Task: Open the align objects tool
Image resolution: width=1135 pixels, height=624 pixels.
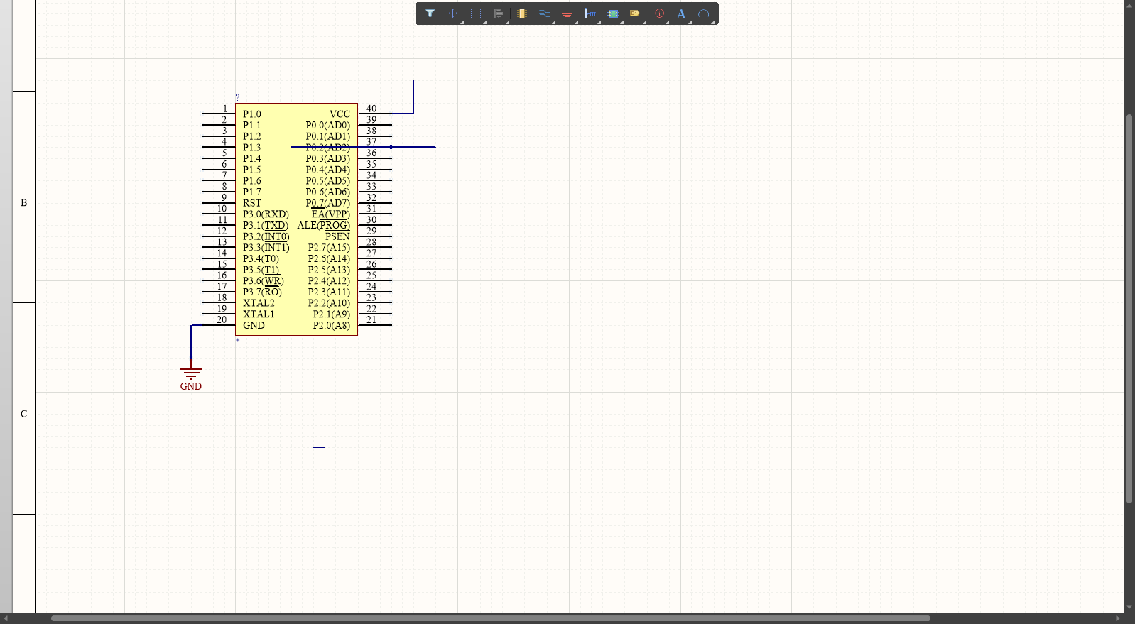Action: pyautogui.click(x=499, y=13)
